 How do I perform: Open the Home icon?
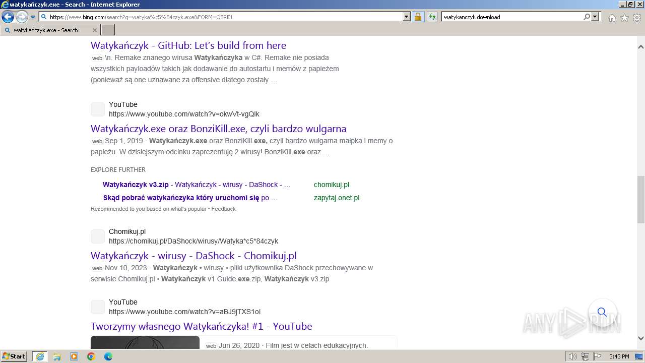pos(612,18)
